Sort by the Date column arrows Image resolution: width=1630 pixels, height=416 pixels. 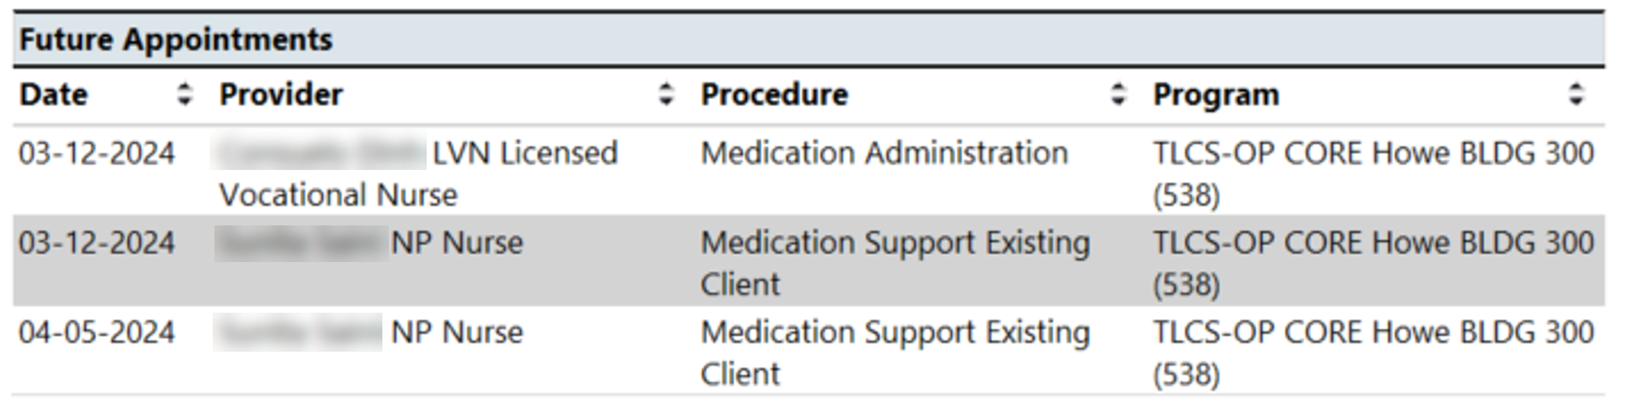click(x=184, y=94)
